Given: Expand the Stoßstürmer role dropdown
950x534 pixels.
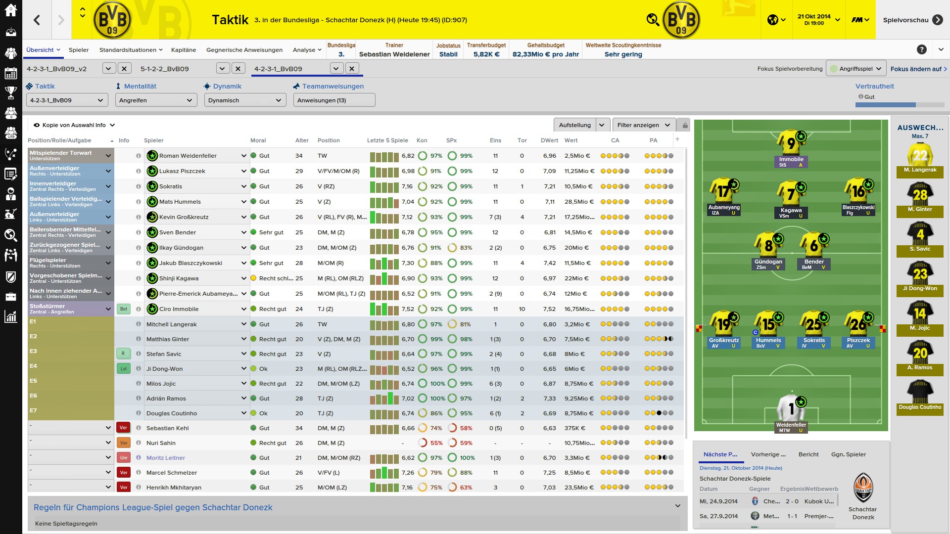Looking at the screenshot, I should tap(108, 309).
